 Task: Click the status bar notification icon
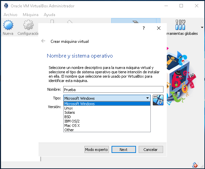click(195, 165)
